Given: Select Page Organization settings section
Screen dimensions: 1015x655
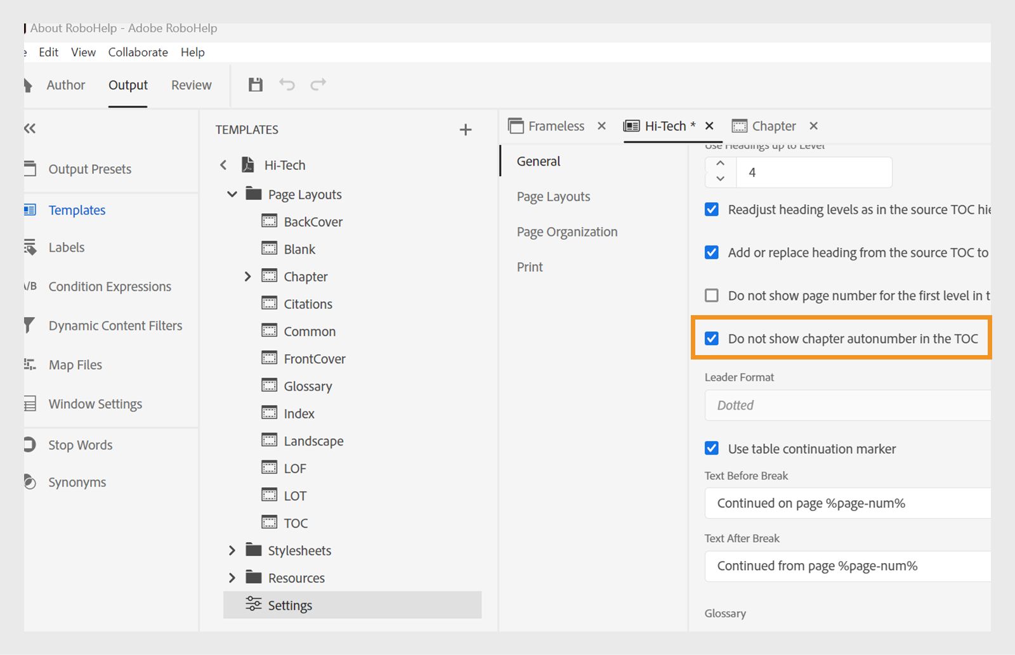Looking at the screenshot, I should (566, 232).
